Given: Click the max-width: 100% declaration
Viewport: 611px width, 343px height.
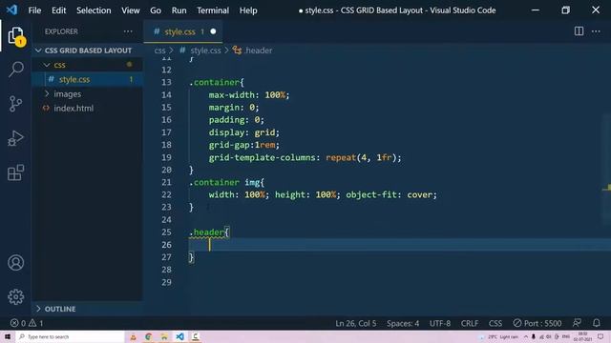Looking at the screenshot, I should click(249, 95).
